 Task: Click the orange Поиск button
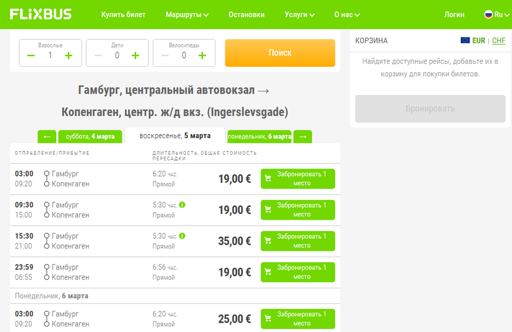pyautogui.click(x=280, y=53)
